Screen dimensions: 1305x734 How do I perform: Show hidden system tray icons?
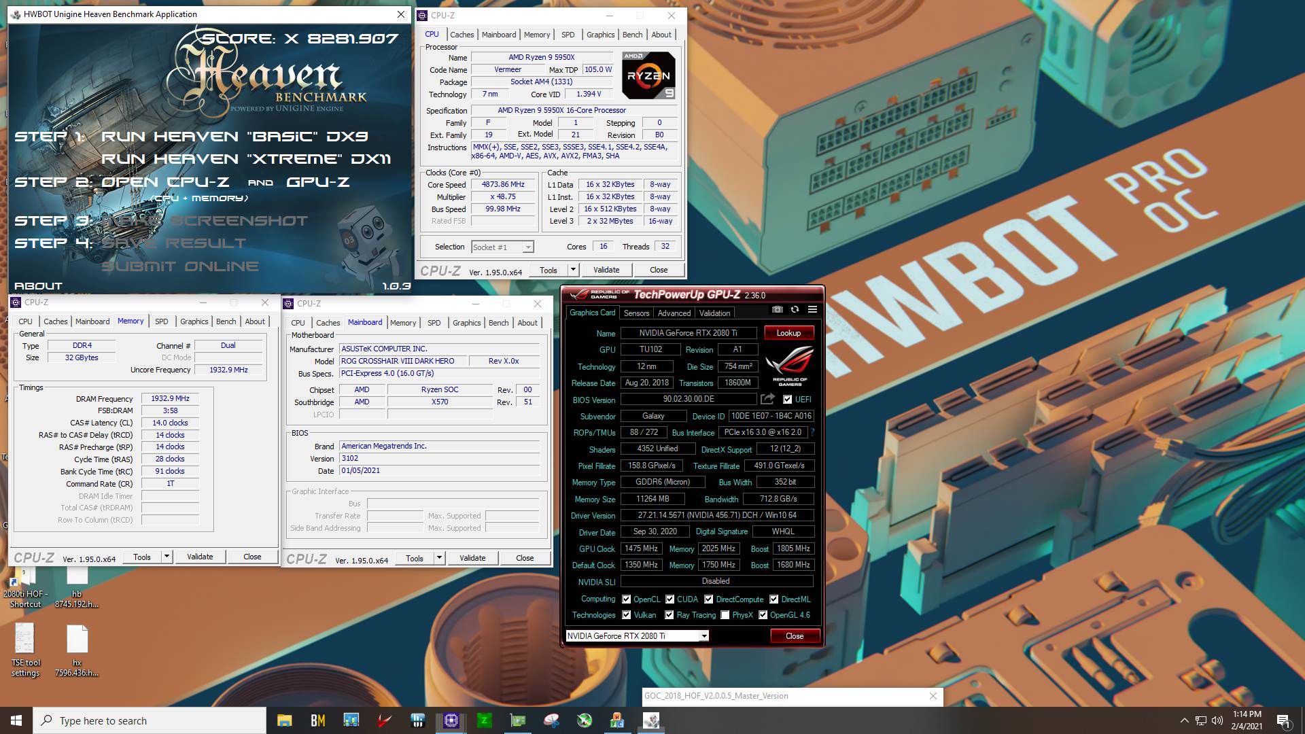click(x=1184, y=720)
